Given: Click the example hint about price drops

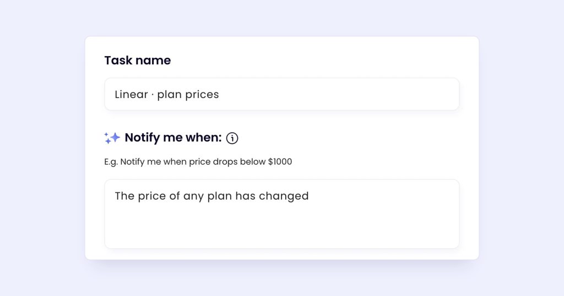Looking at the screenshot, I should click(x=198, y=162).
